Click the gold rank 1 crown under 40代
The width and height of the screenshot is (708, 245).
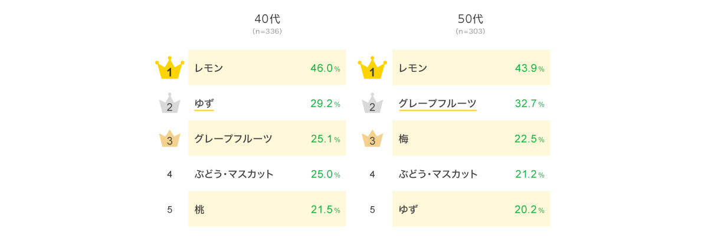(x=169, y=68)
